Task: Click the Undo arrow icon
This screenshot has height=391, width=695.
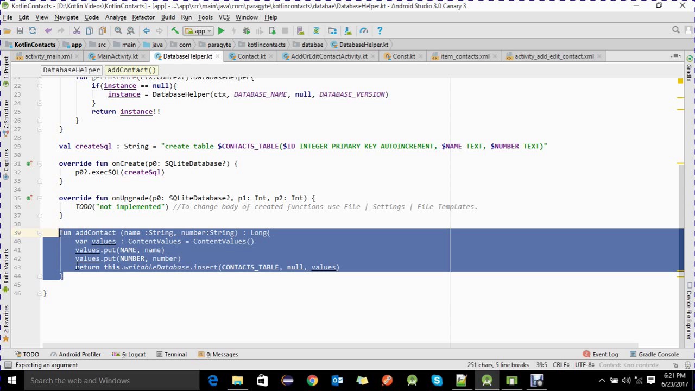Action: point(48,31)
